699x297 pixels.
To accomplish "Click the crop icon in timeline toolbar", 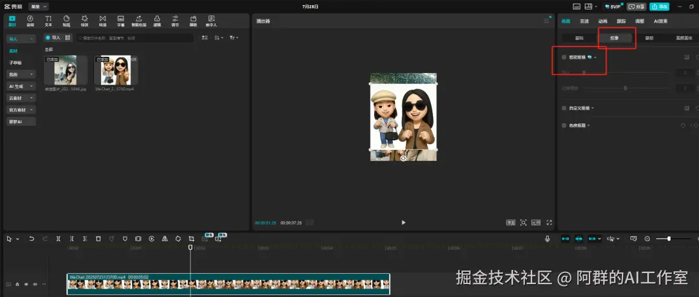I will (x=191, y=239).
